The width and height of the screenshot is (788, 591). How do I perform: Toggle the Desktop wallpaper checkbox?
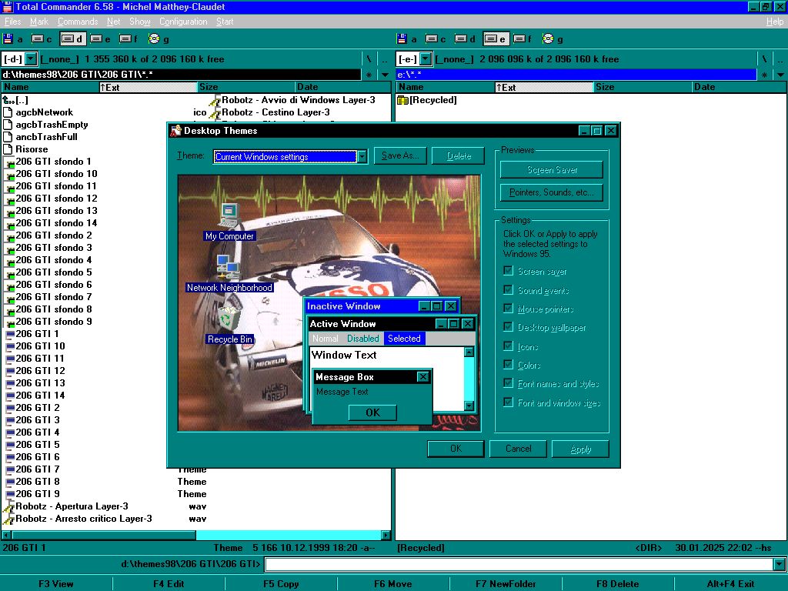tap(508, 327)
